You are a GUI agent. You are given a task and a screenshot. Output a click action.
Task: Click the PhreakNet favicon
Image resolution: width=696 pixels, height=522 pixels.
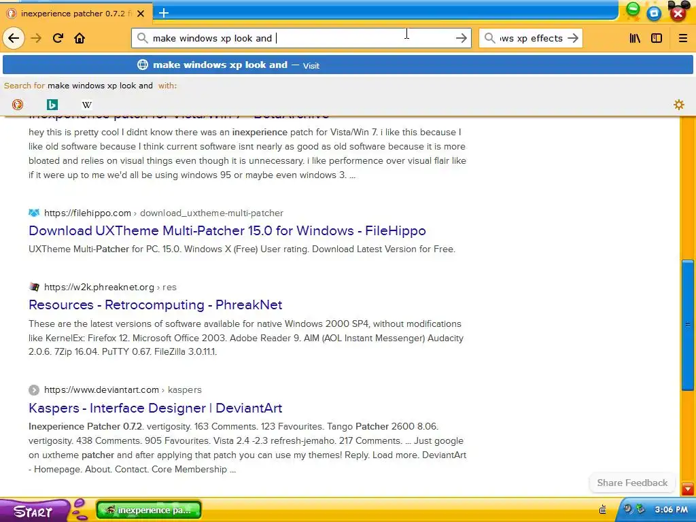34,288
